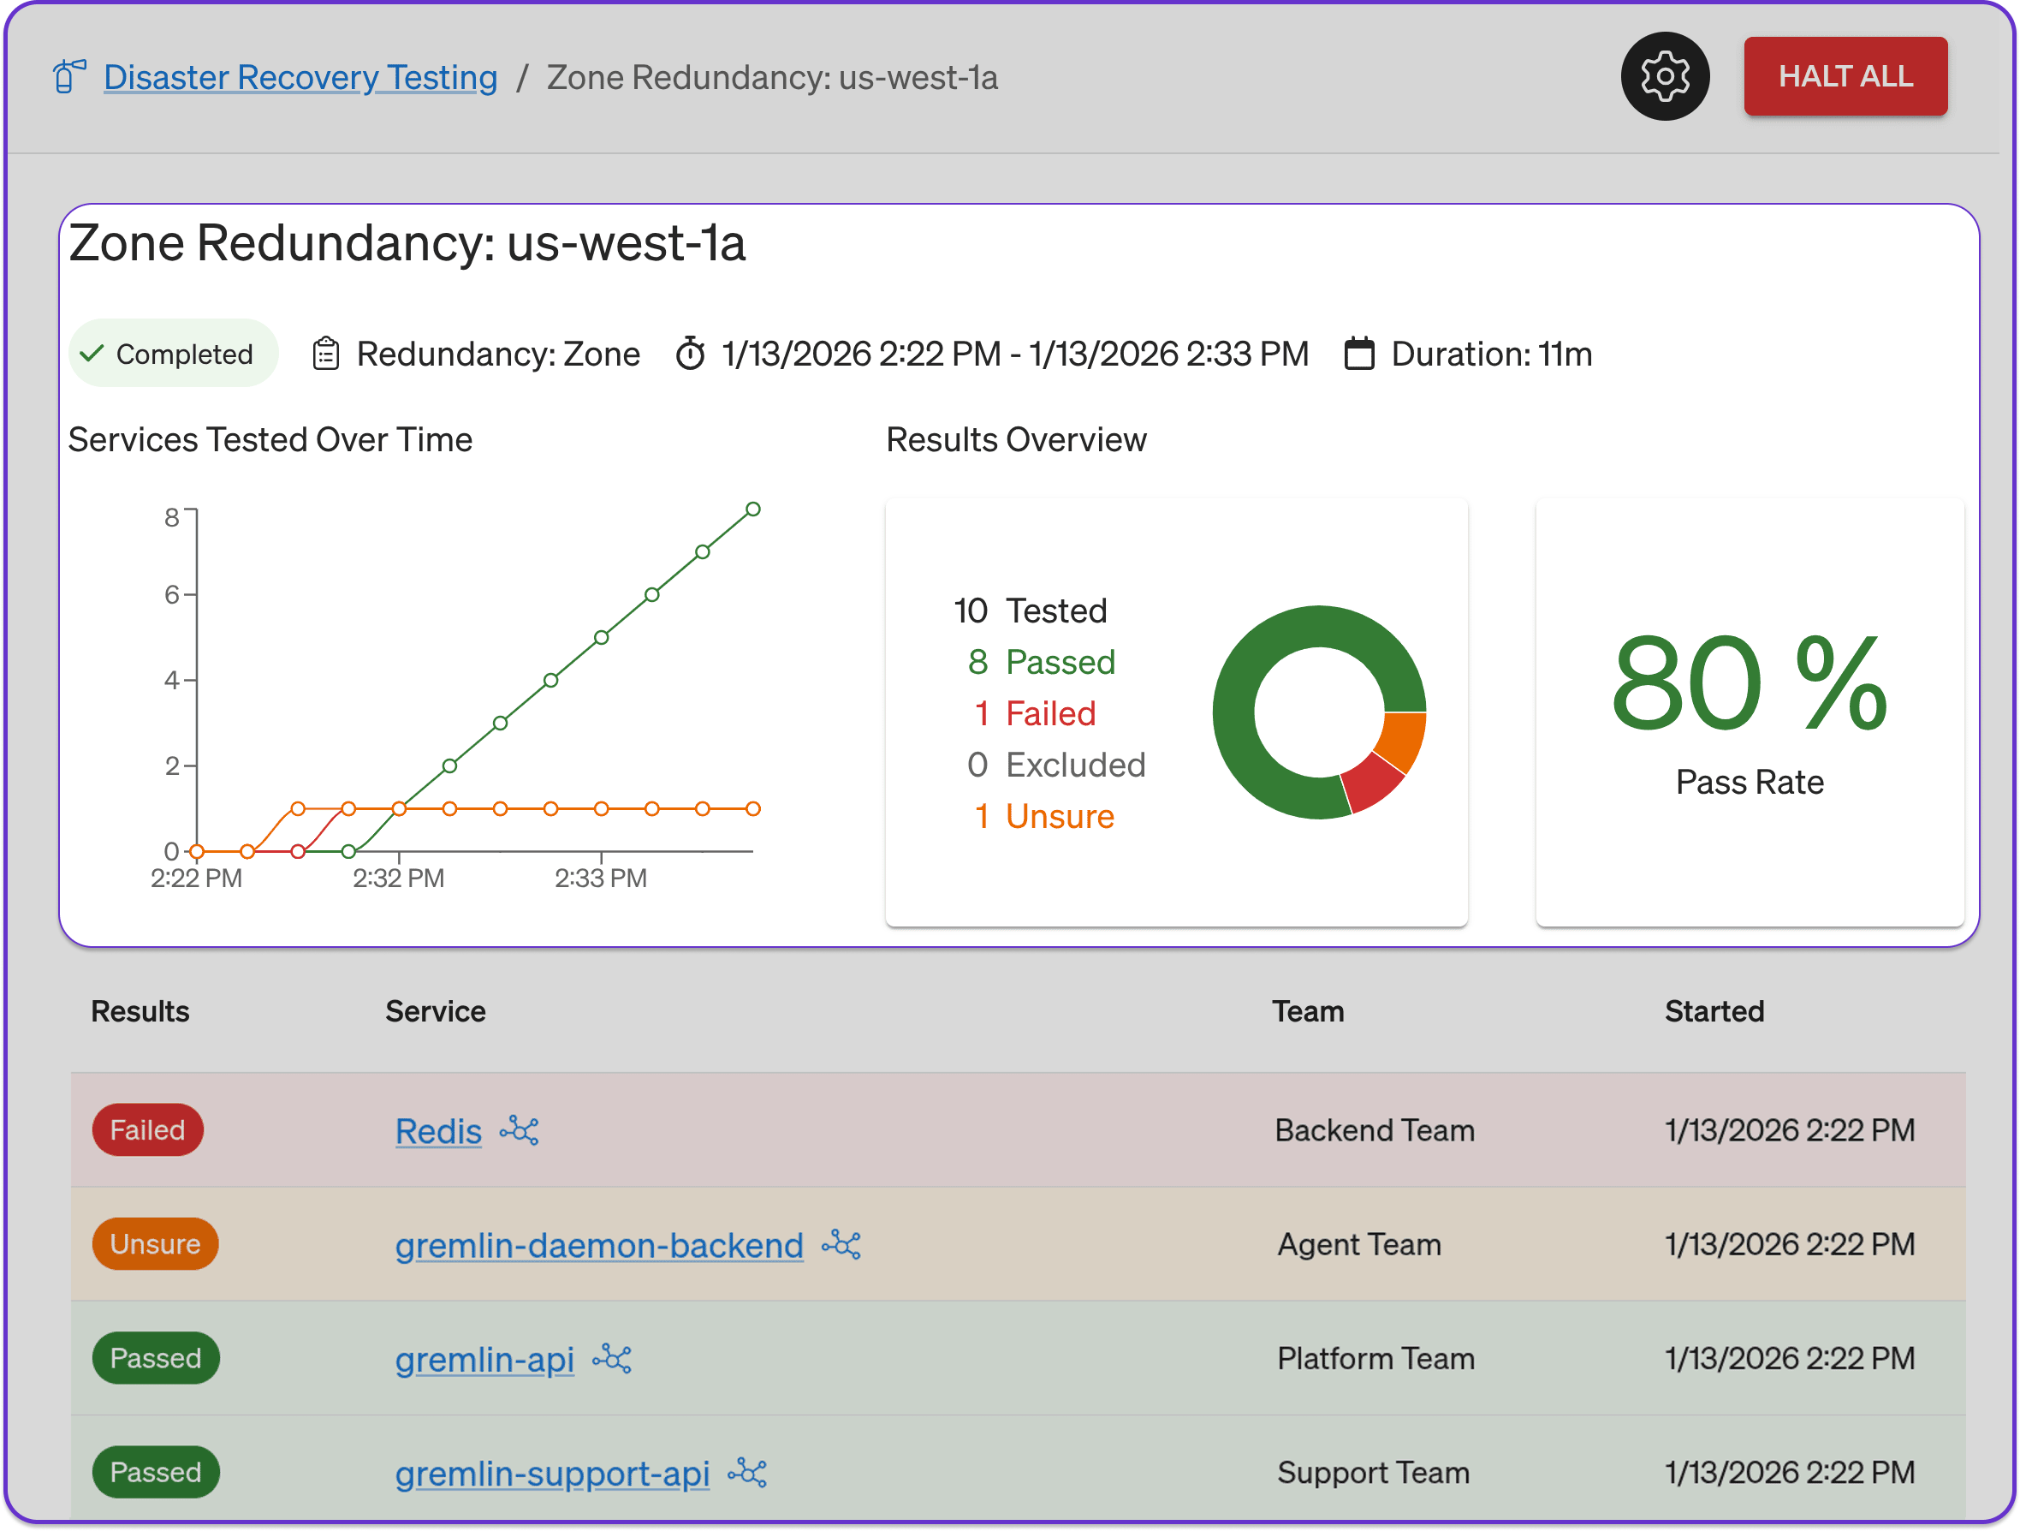Open dependency graph icon for gremlin-daemon-backend
The height and width of the screenshot is (1531, 2020).
point(841,1245)
